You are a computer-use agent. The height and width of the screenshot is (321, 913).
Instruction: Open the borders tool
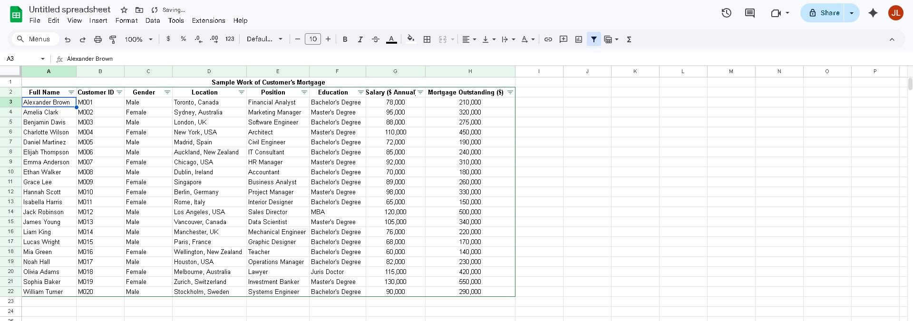point(427,39)
